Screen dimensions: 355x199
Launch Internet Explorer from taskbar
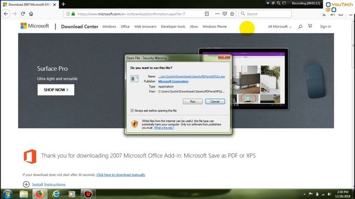(56, 194)
